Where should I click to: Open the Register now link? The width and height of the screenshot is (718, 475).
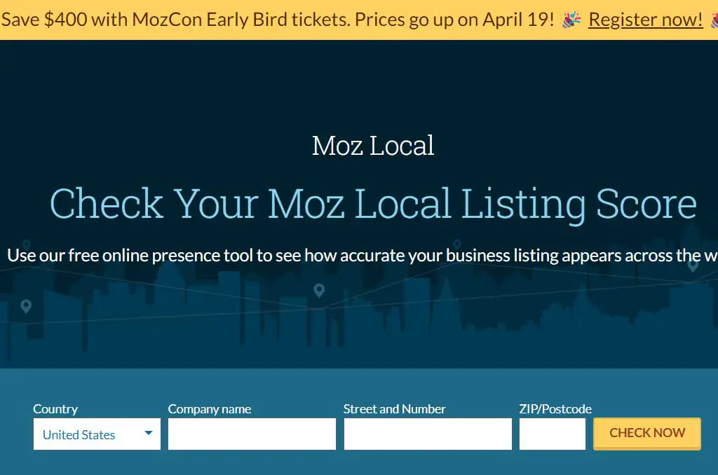644,19
